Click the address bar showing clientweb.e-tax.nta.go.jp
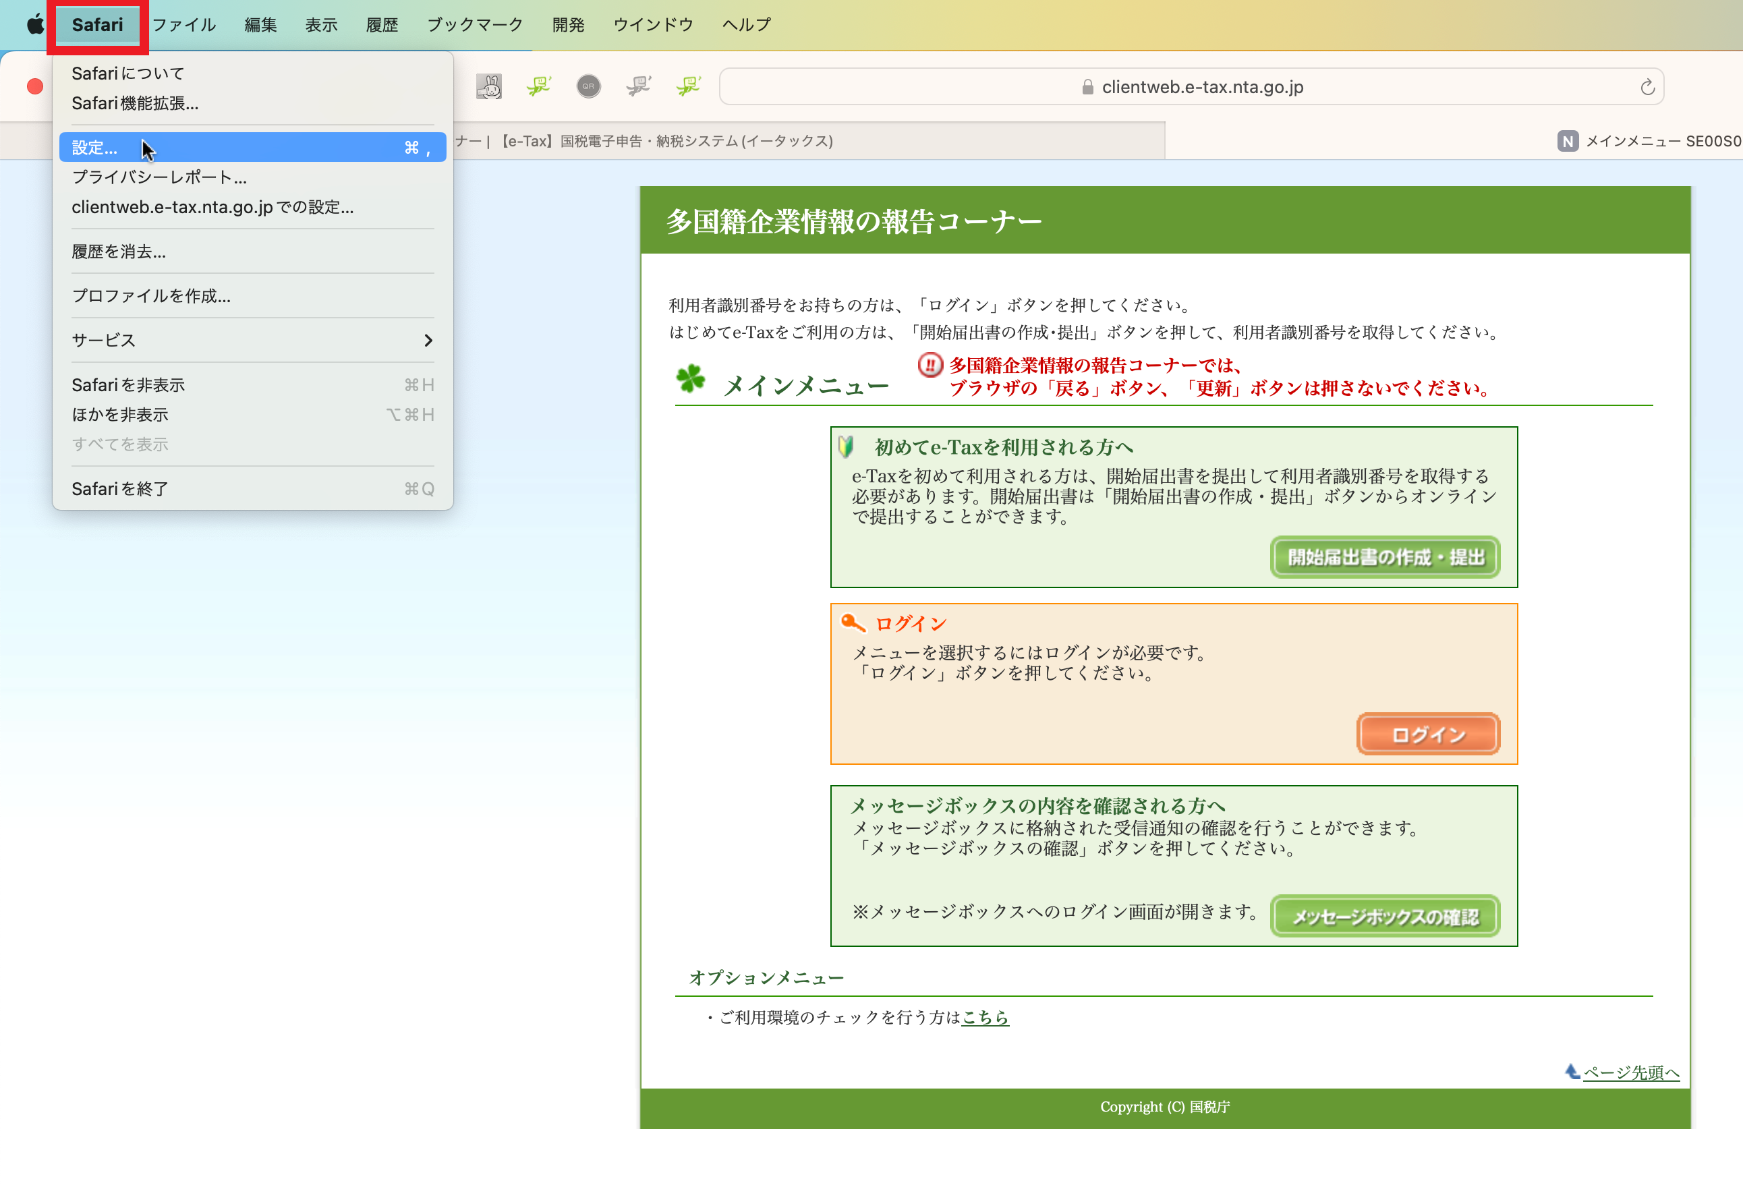Image resolution: width=1743 pixels, height=1185 pixels. point(1191,87)
